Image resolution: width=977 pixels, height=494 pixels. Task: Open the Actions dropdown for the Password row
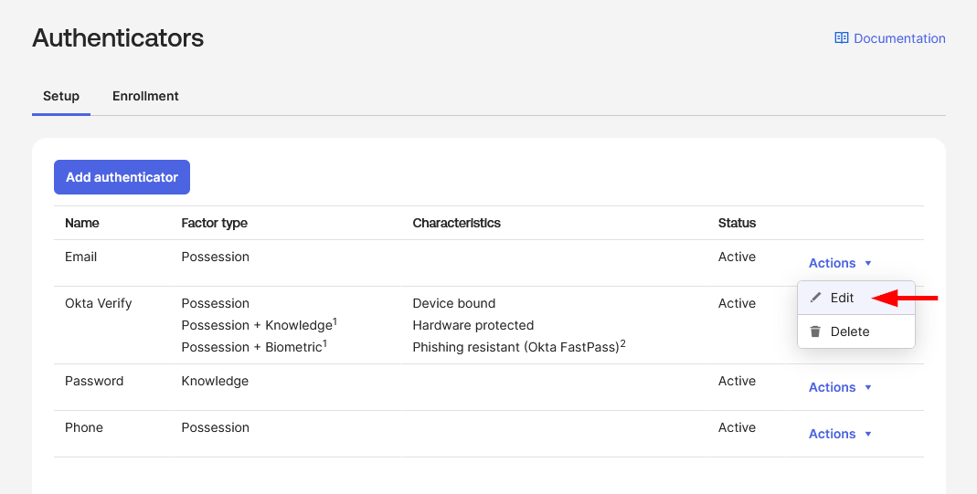pos(840,387)
